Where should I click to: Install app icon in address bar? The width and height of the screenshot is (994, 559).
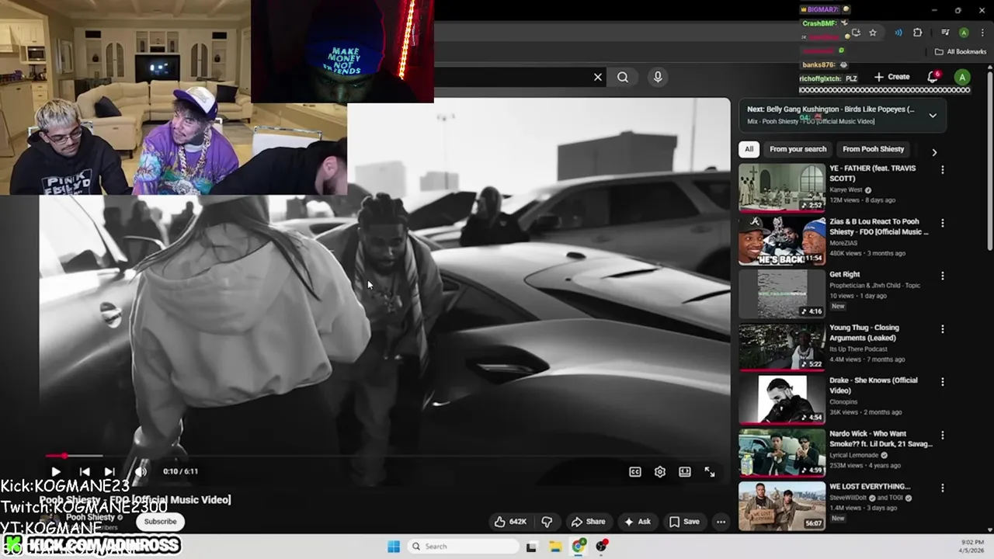(x=856, y=33)
